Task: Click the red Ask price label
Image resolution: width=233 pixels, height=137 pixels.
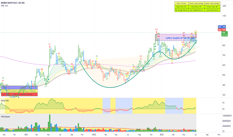Action: (x=221, y=30)
